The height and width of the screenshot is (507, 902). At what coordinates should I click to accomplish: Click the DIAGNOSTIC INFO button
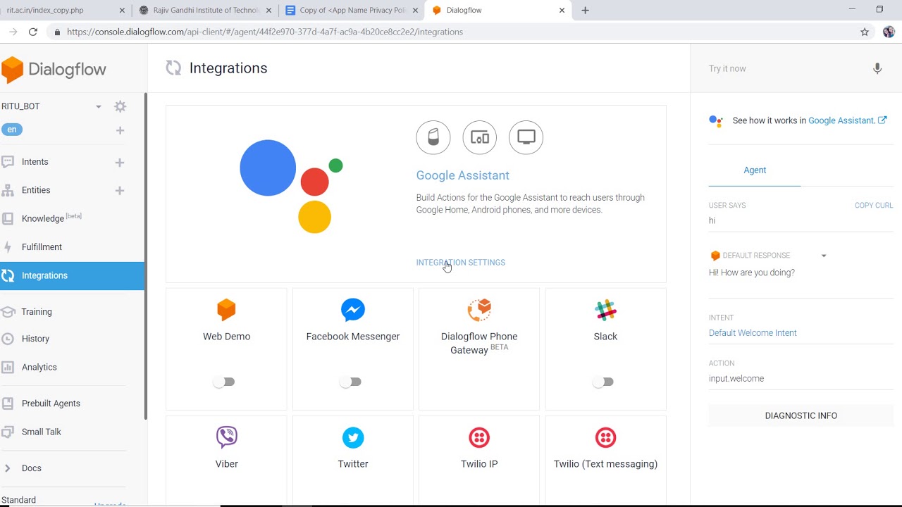click(801, 416)
